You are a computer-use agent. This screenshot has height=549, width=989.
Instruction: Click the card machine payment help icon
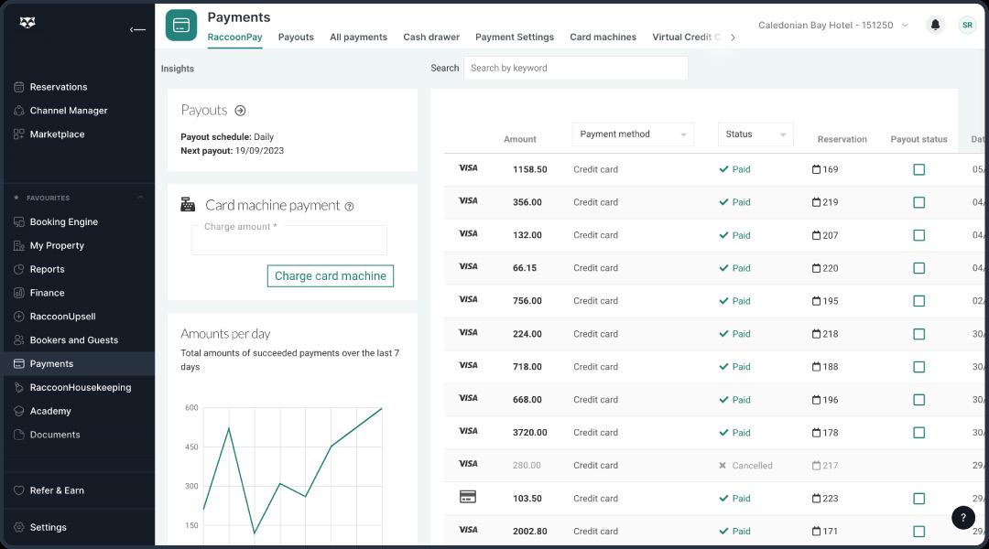coord(349,207)
